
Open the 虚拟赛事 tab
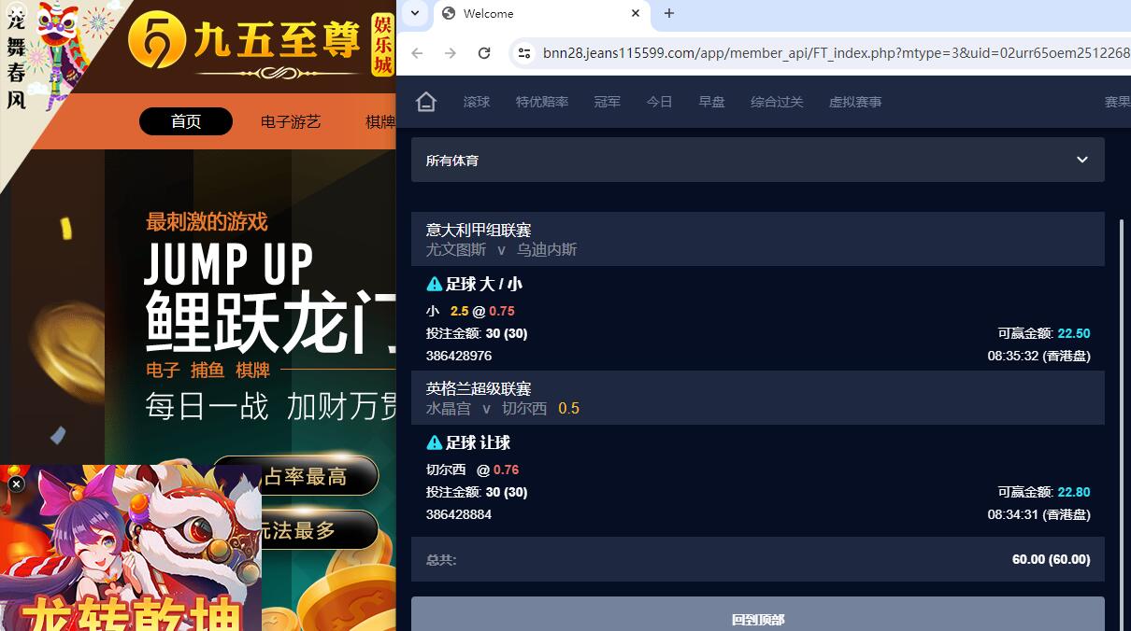855,102
